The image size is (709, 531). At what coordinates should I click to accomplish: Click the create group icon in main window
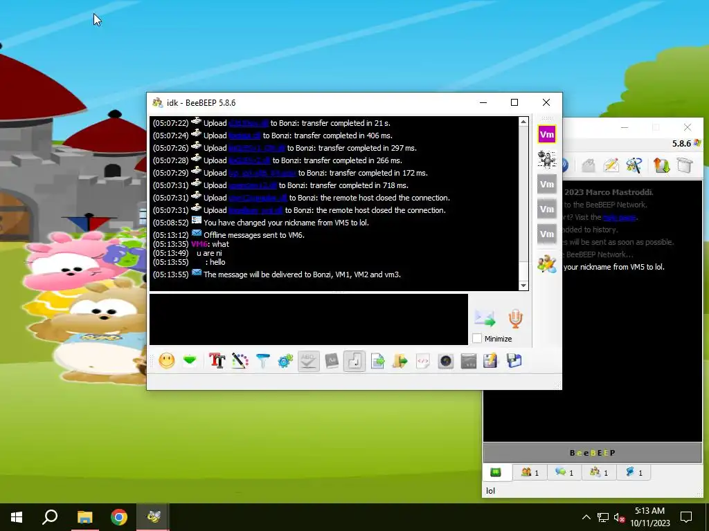point(634,165)
